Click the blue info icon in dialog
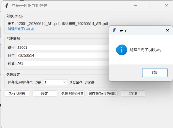 tap(122, 50)
